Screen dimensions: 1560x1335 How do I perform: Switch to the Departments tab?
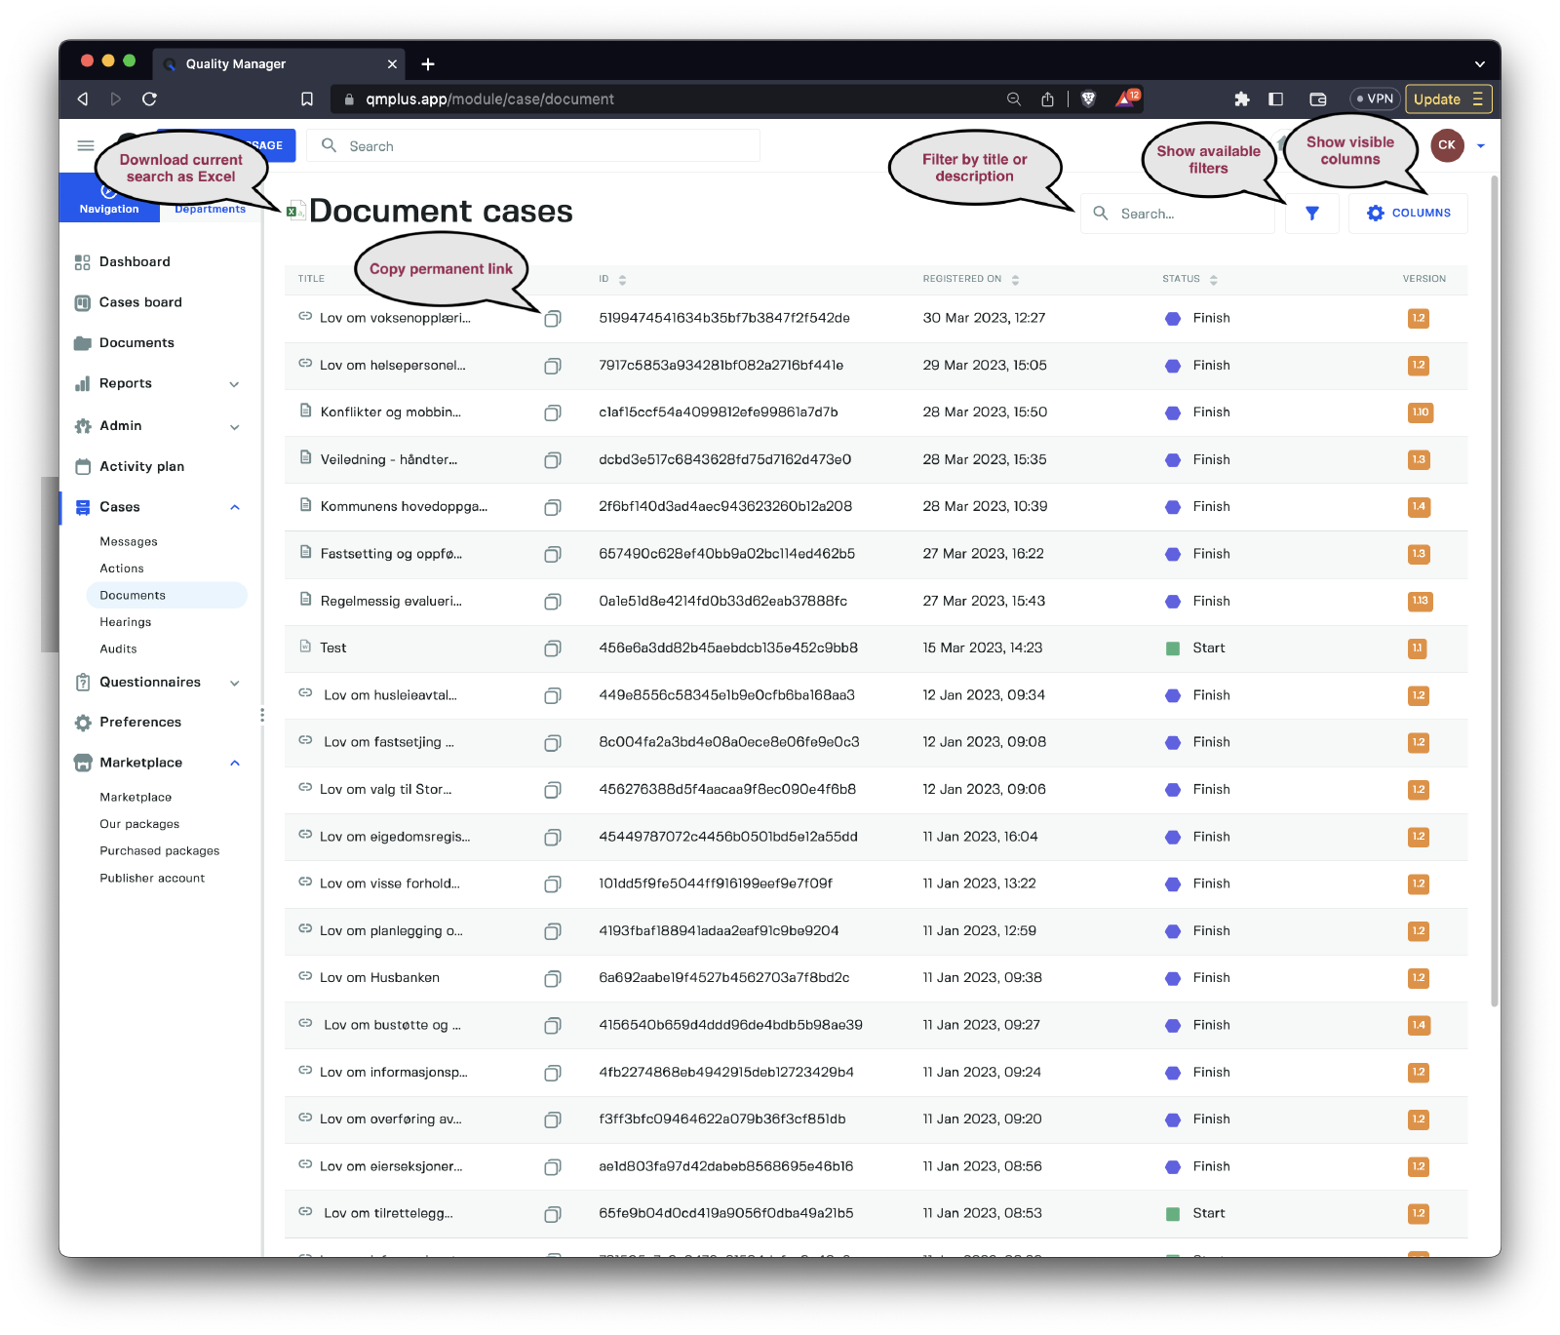point(211,209)
